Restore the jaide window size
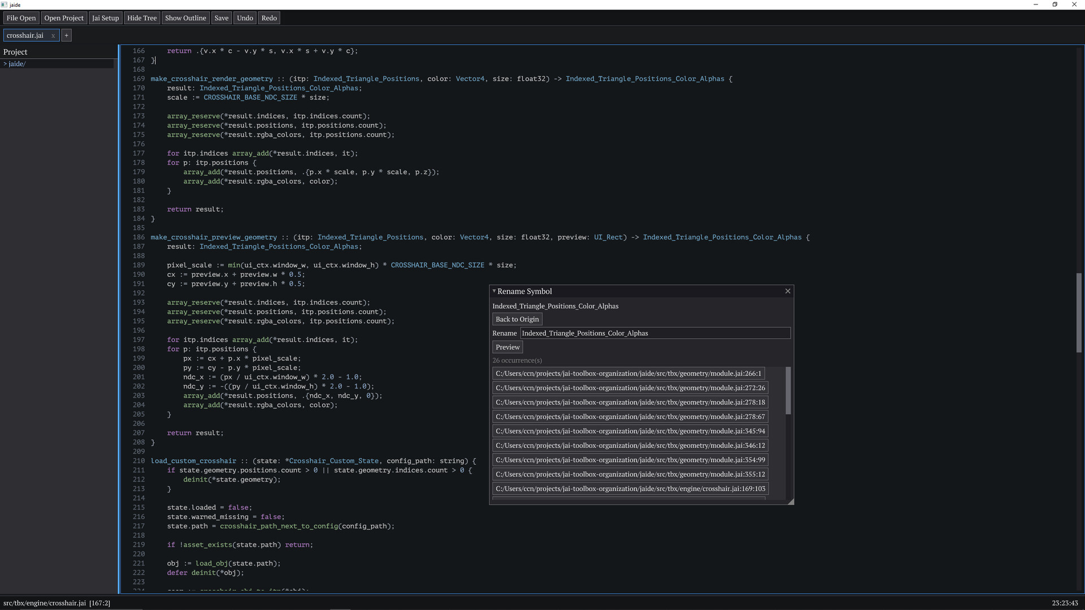This screenshot has height=610, width=1085. tap(1054, 5)
